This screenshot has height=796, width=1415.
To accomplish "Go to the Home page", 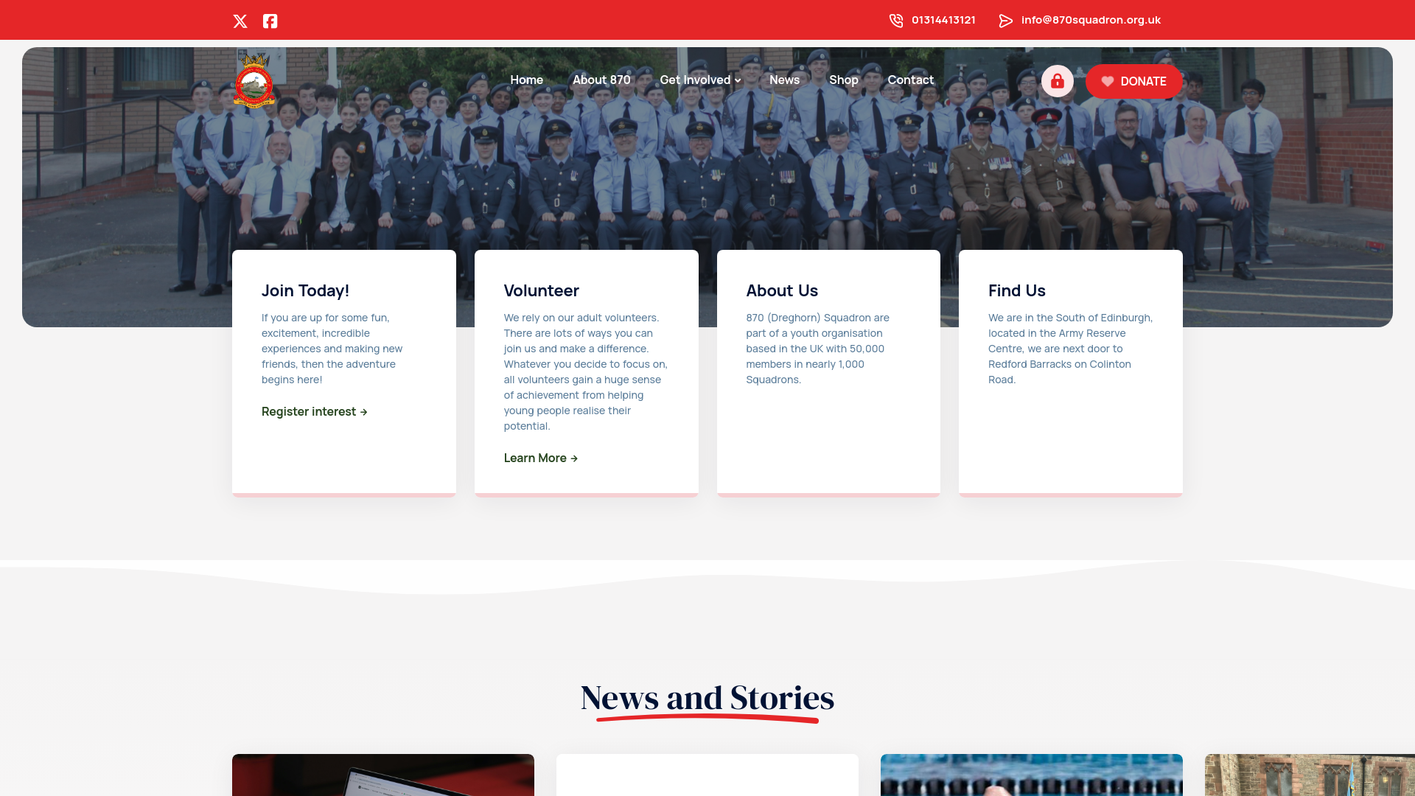I will click(x=526, y=80).
